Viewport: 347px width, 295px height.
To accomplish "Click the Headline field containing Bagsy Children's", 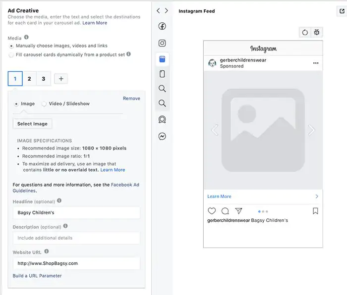I will click(x=76, y=213).
